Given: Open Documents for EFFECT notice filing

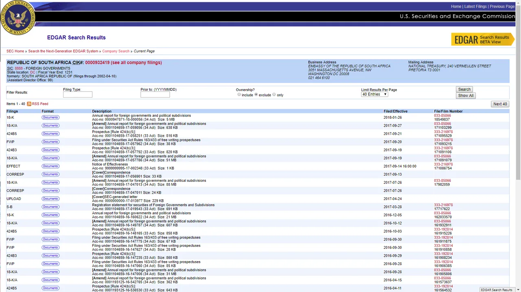Looking at the screenshot, I should pyautogui.click(x=50, y=166).
